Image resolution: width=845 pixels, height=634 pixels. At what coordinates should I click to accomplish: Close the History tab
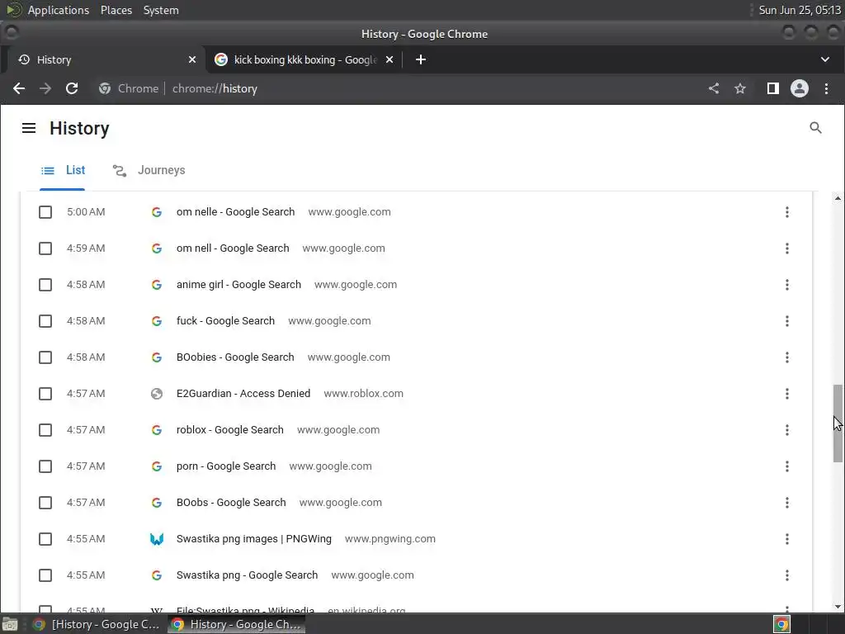[x=191, y=59]
